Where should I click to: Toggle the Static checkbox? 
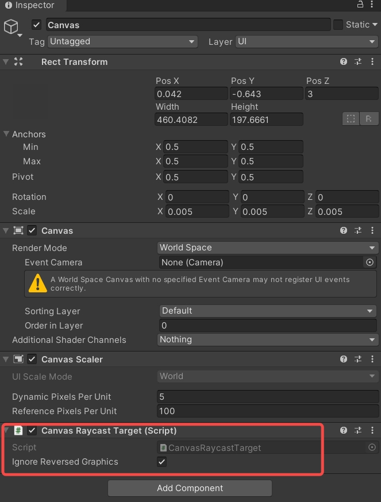[x=338, y=25]
